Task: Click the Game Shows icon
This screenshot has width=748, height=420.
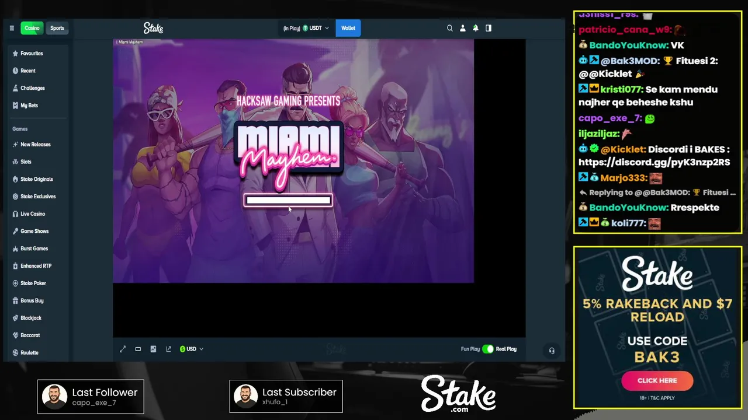Action: pos(15,231)
